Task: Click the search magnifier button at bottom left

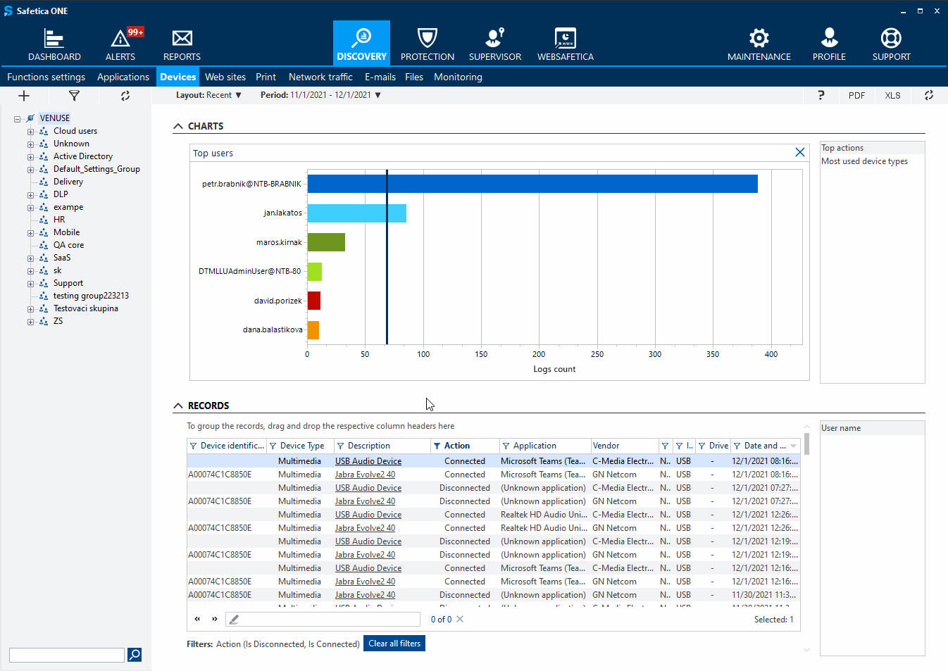Action: 135,655
